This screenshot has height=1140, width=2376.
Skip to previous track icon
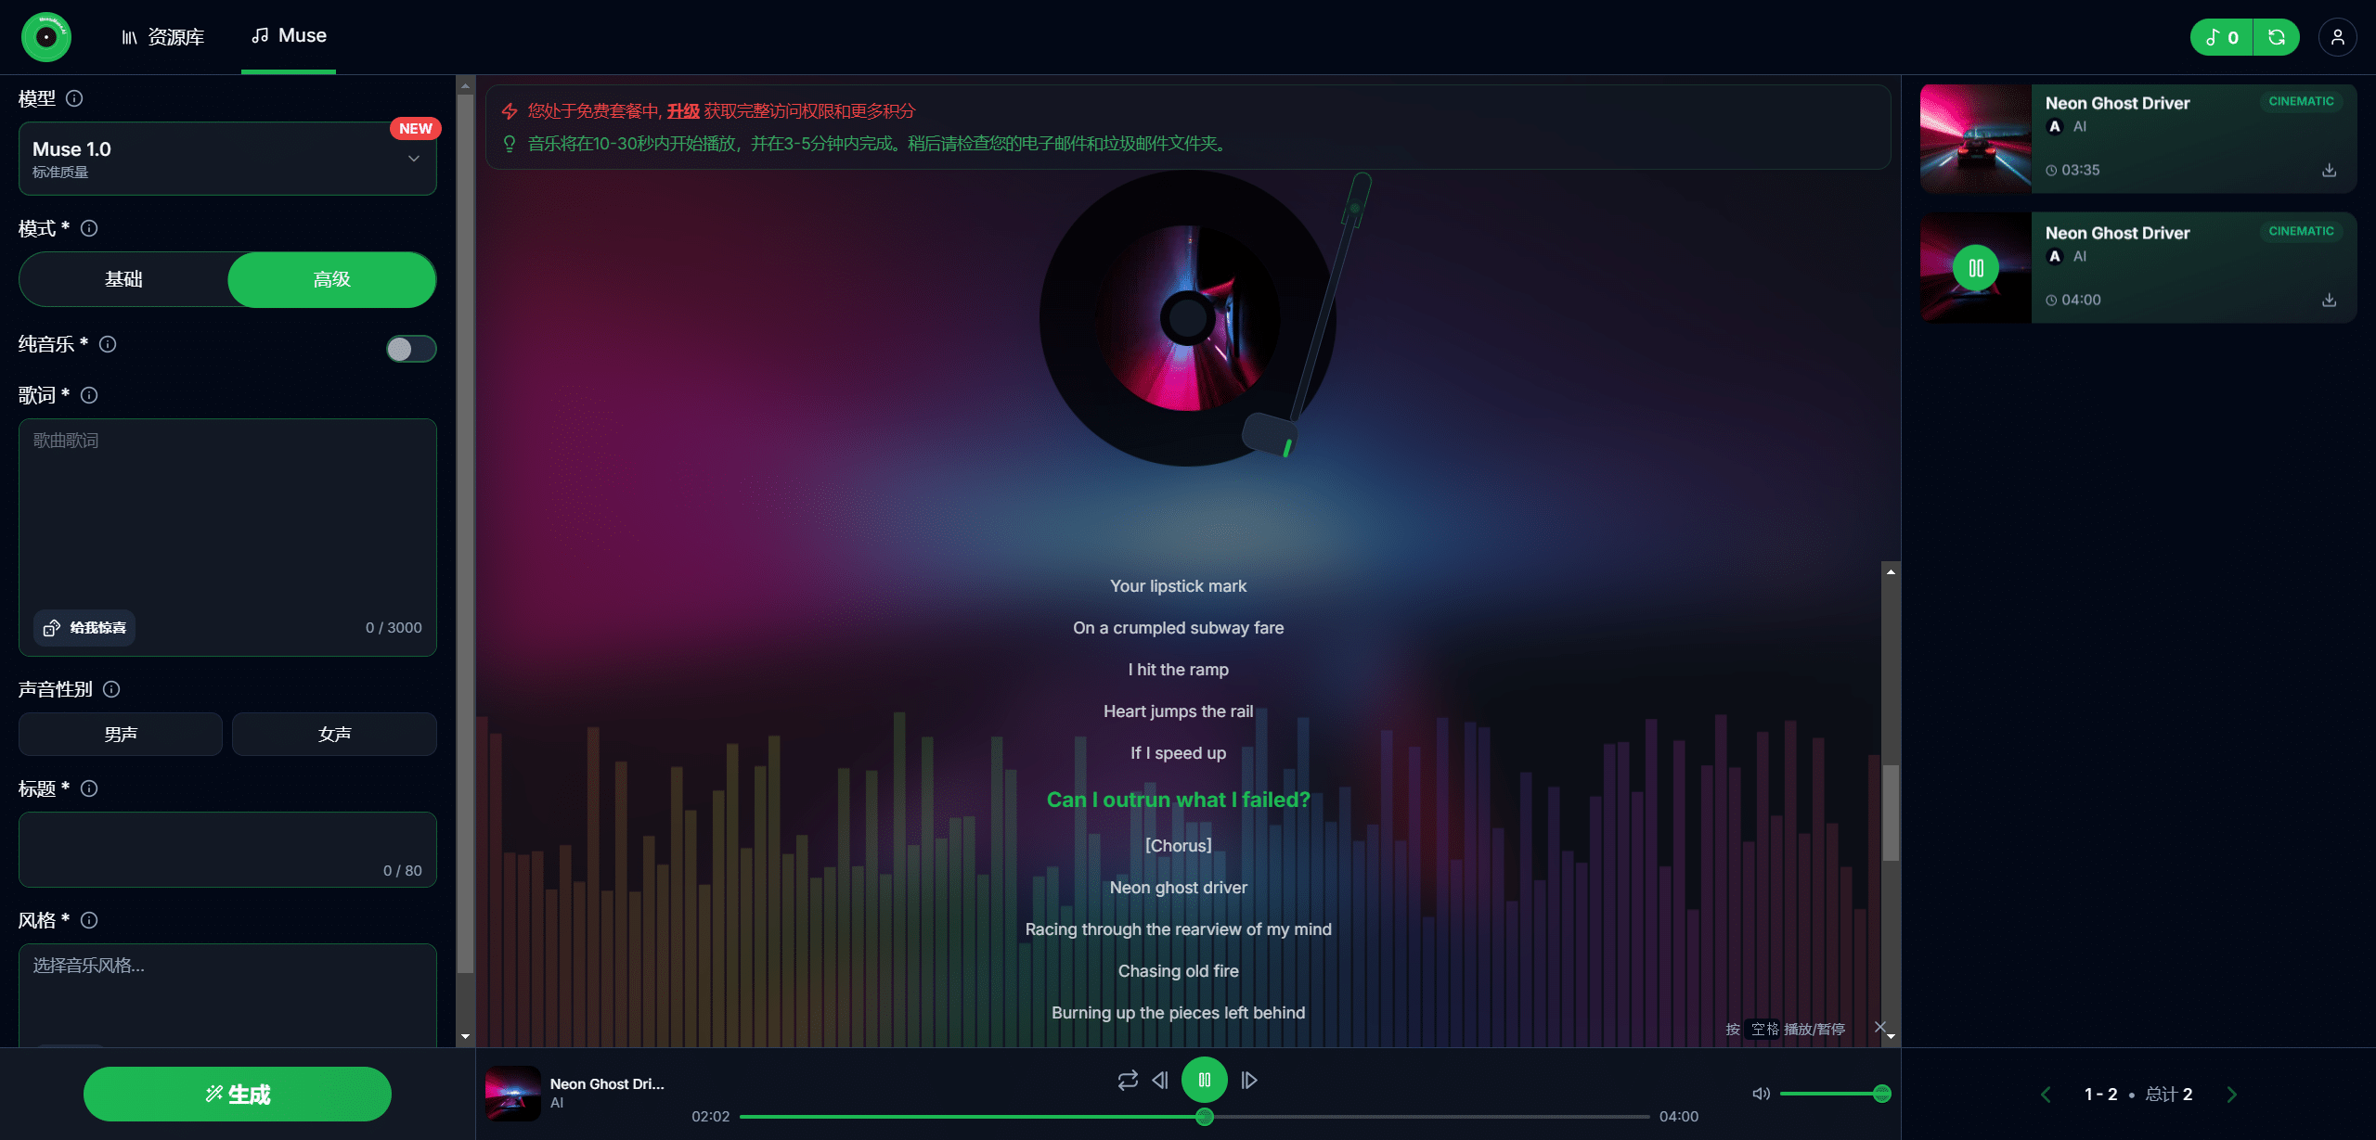click(x=1160, y=1080)
